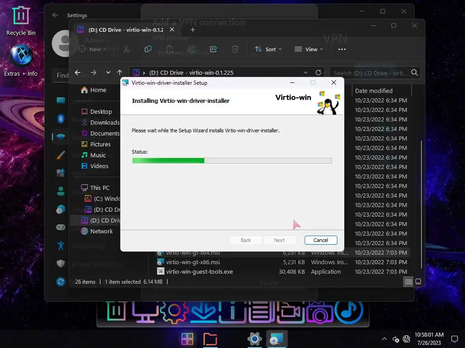Image resolution: width=465 pixels, height=348 pixels.
Task: Click the Share icon in Explorer toolbar
Action: [213, 49]
